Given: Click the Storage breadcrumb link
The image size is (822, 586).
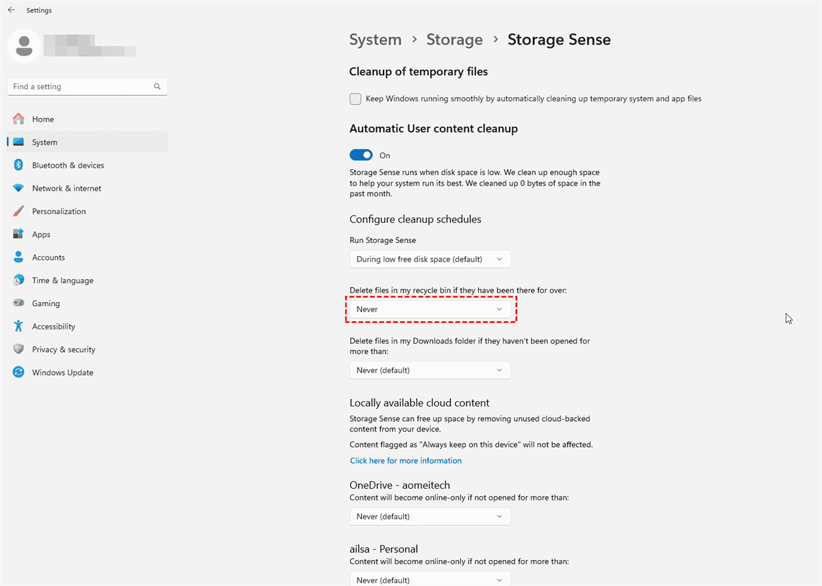Looking at the screenshot, I should pos(454,40).
